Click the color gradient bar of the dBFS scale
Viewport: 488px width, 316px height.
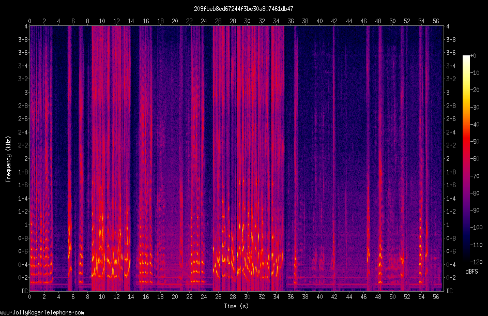point(466,159)
